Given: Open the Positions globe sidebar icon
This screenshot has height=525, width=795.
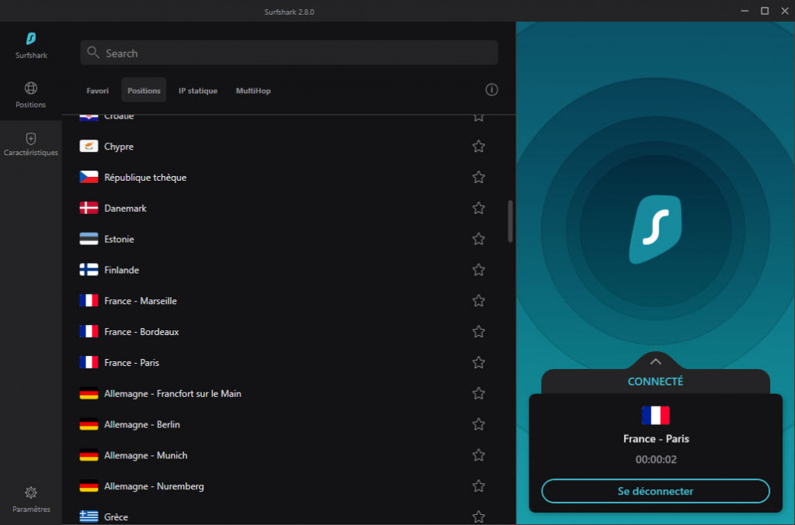Looking at the screenshot, I should pos(31,88).
